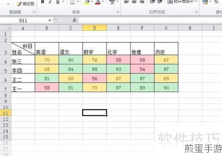
Task: Select 张三's 英语 score 70
Action: 47,60
